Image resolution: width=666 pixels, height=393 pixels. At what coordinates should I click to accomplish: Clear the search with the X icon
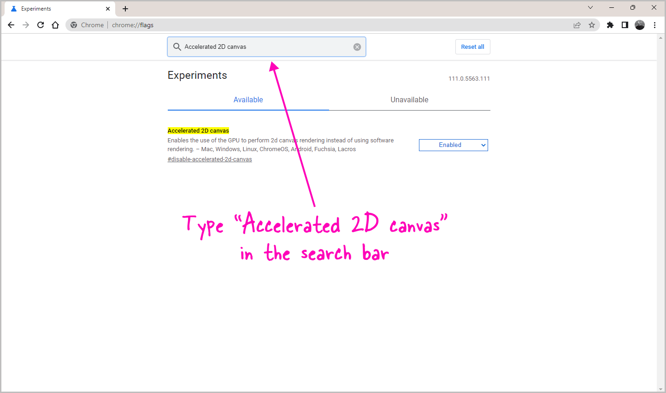click(357, 47)
